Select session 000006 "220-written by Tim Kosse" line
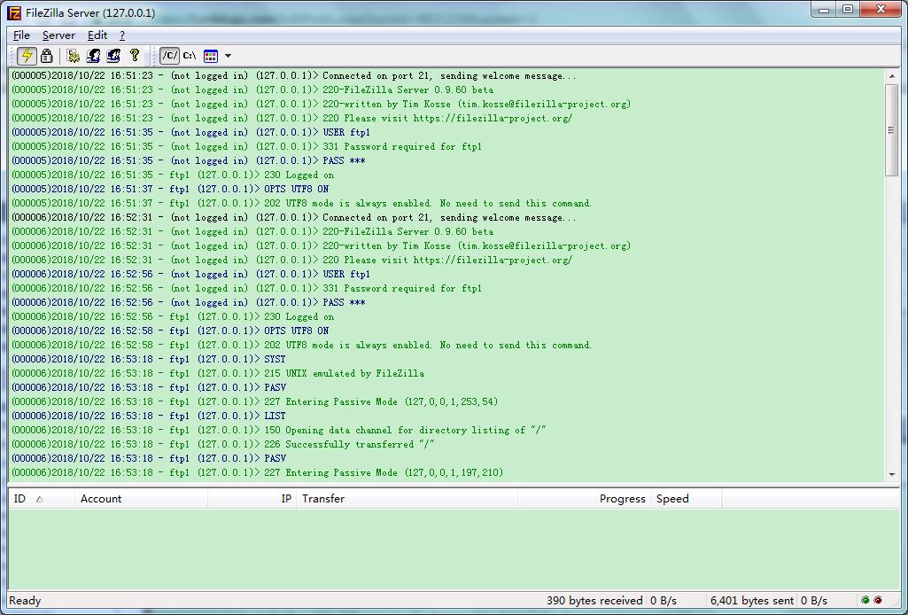 322,246
